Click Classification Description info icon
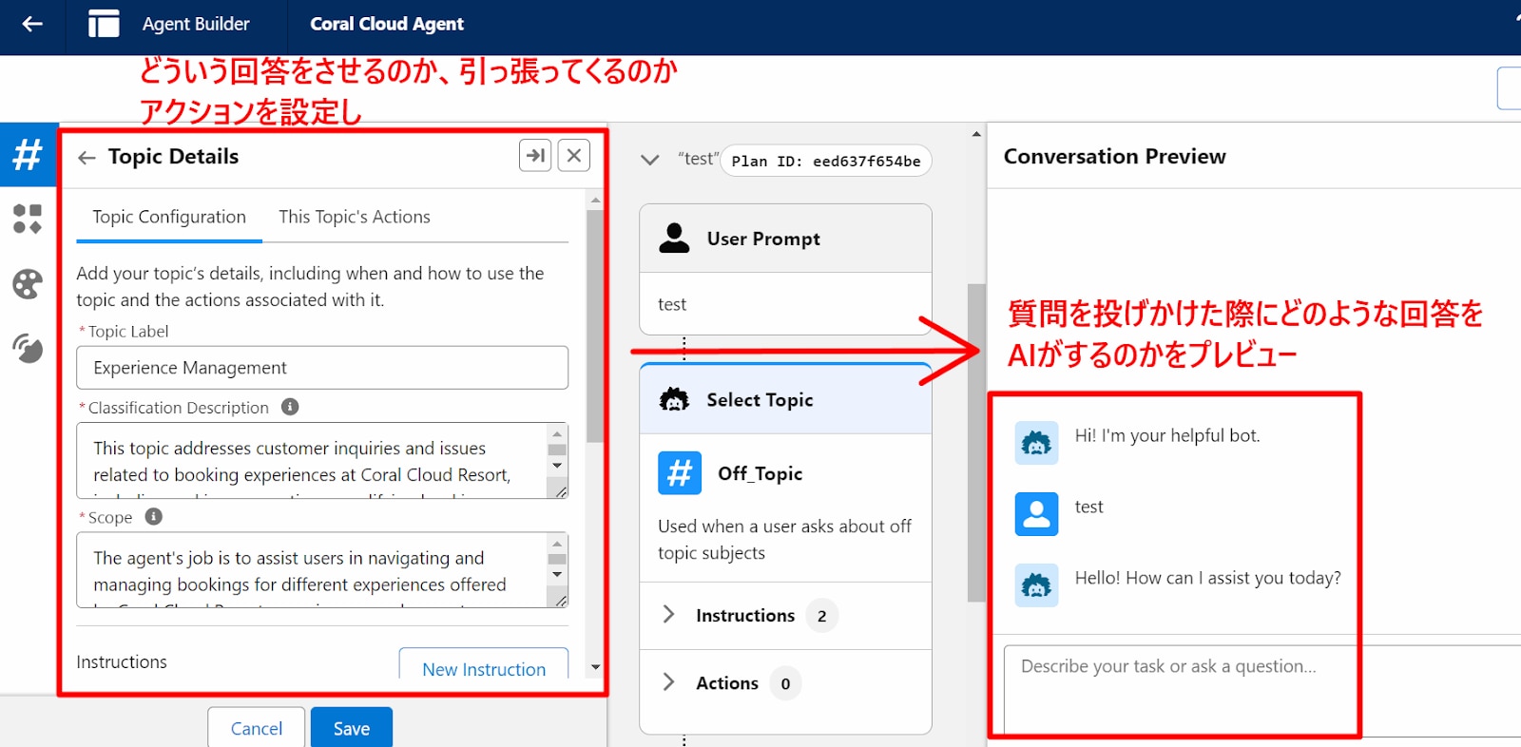The image size is (1521, 747). pos(290,407)
